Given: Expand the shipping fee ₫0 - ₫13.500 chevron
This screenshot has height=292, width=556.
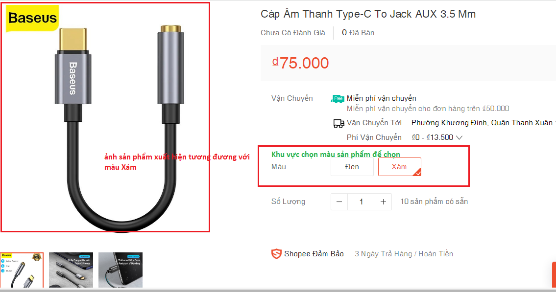Looking at the screenshot, I should 459,137.
